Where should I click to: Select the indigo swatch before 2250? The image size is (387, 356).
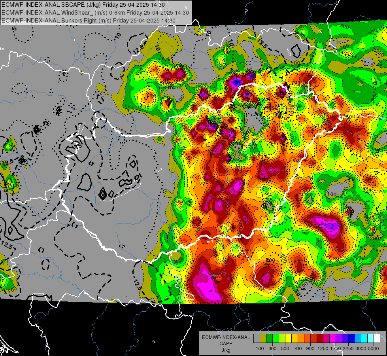coord(345,339)
